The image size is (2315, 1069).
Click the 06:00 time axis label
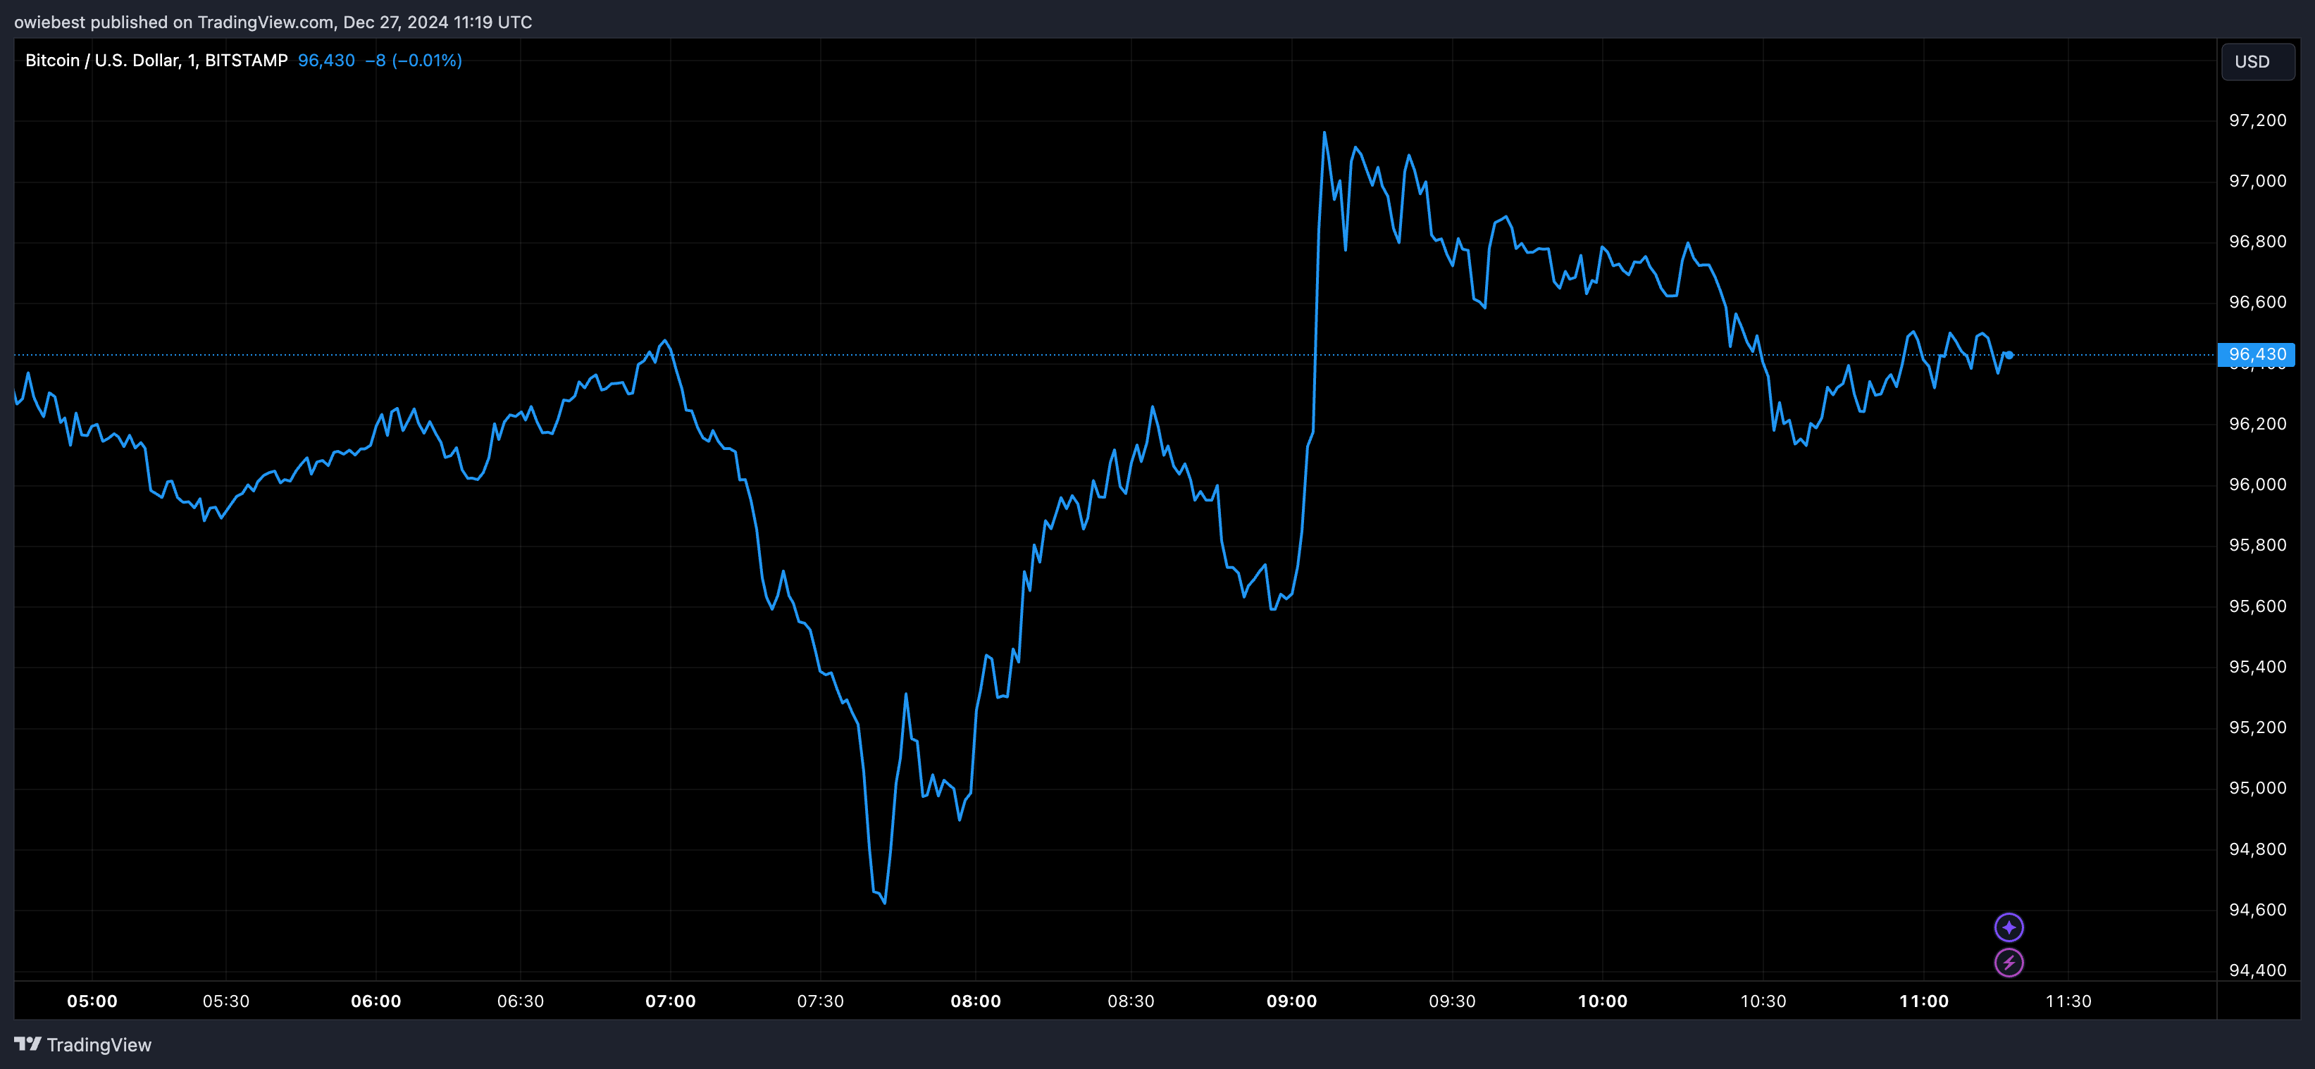376,1001
